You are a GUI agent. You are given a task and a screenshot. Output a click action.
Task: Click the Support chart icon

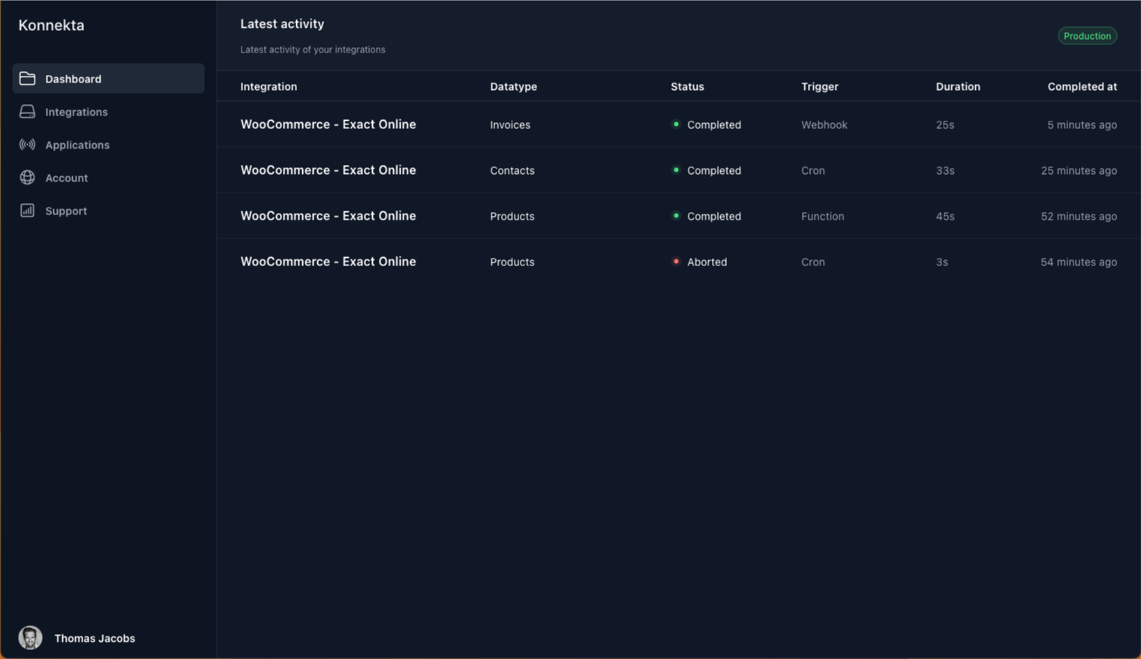click(27, 211)
